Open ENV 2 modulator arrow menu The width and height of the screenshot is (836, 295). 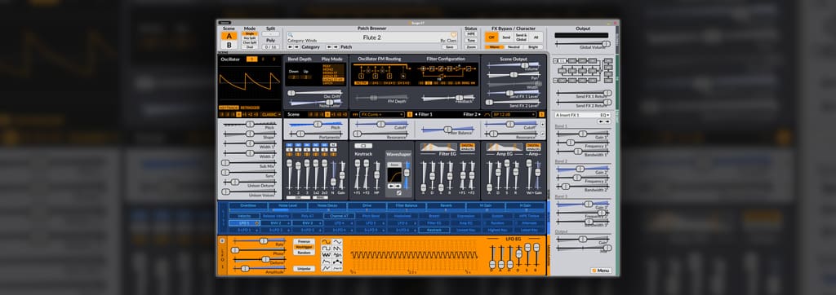point(288,223)
